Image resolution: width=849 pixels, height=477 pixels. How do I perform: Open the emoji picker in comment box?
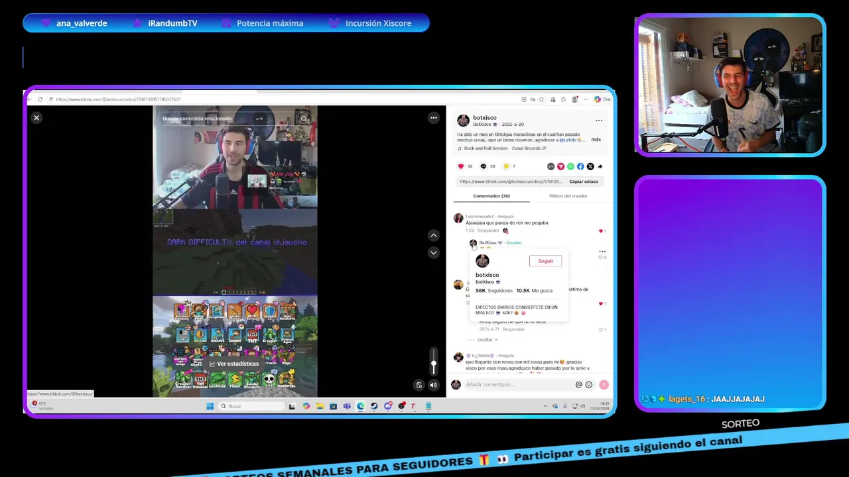tap(589, 385)
